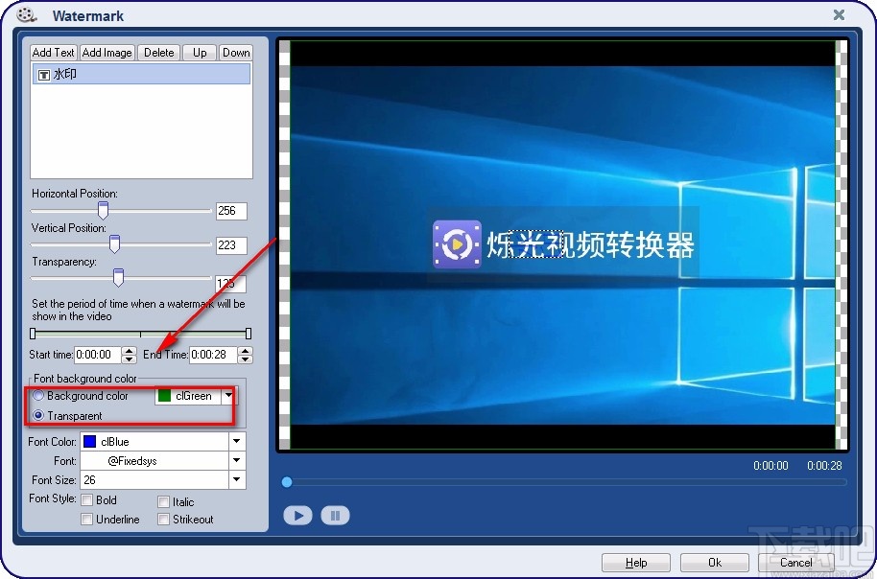877x579 pixels.
Task: Click the blue clBlue font color swatch
Action: [89, 442]
